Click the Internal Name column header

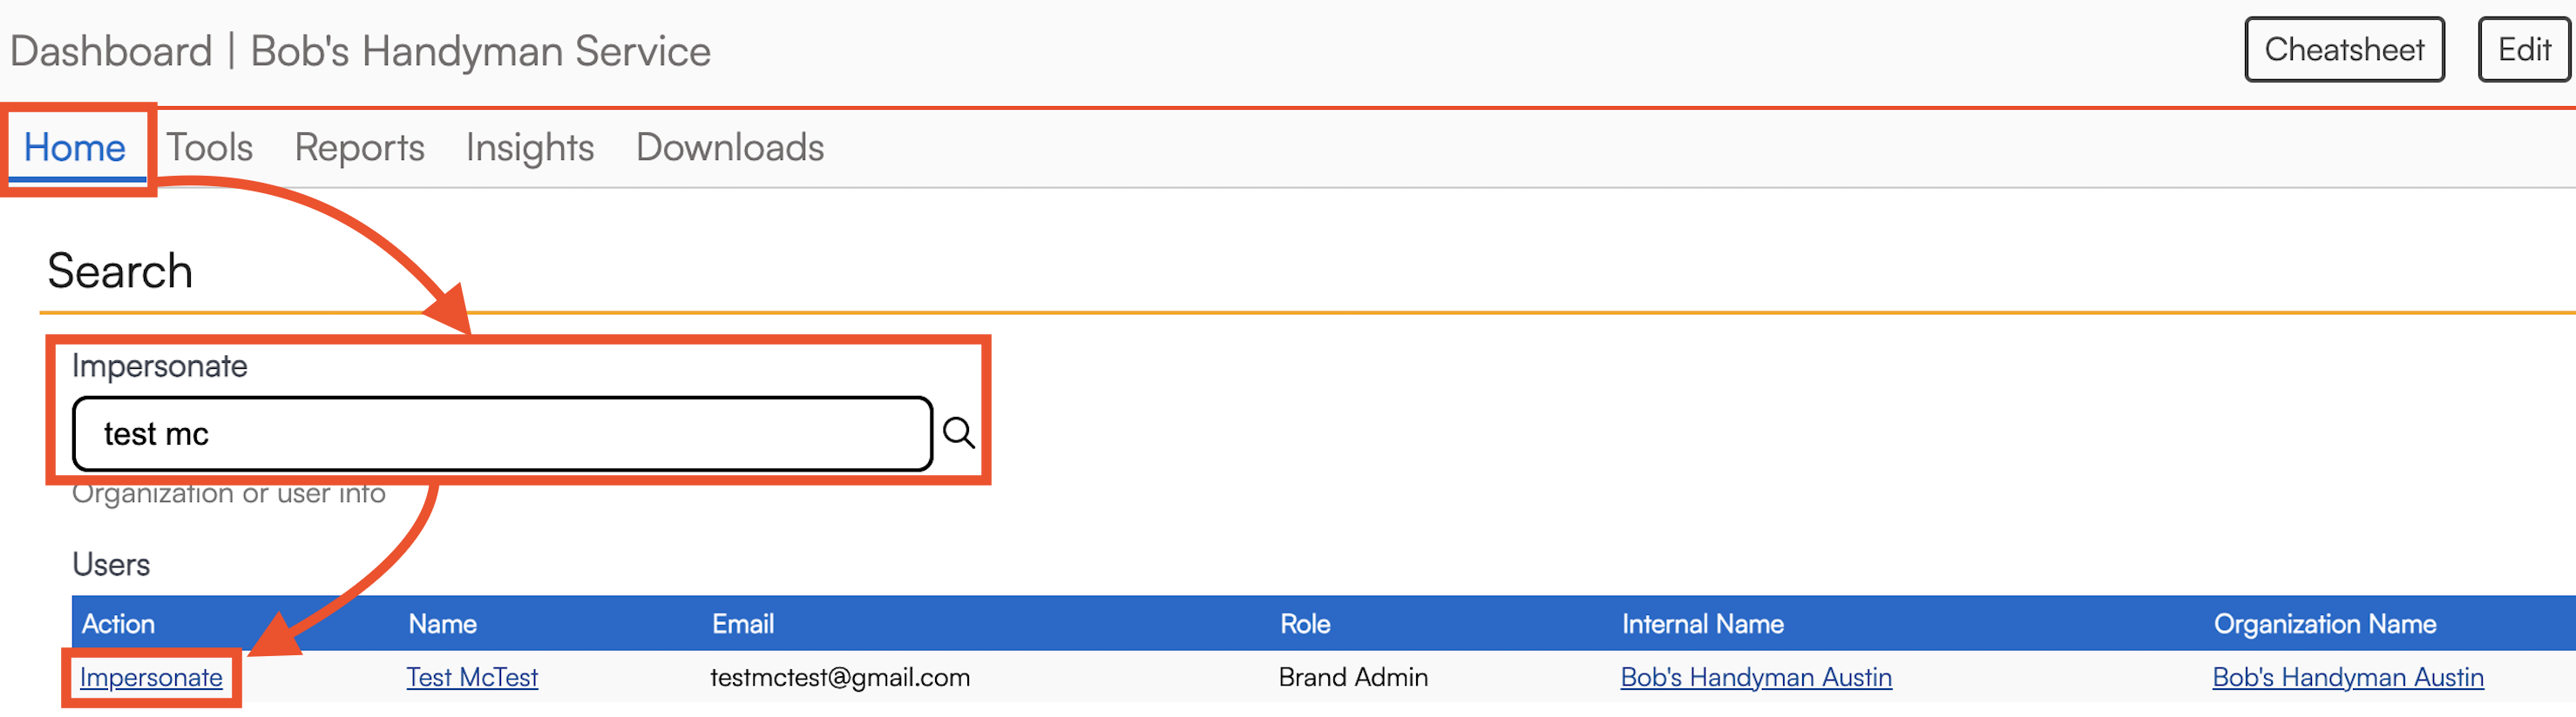1702,624
